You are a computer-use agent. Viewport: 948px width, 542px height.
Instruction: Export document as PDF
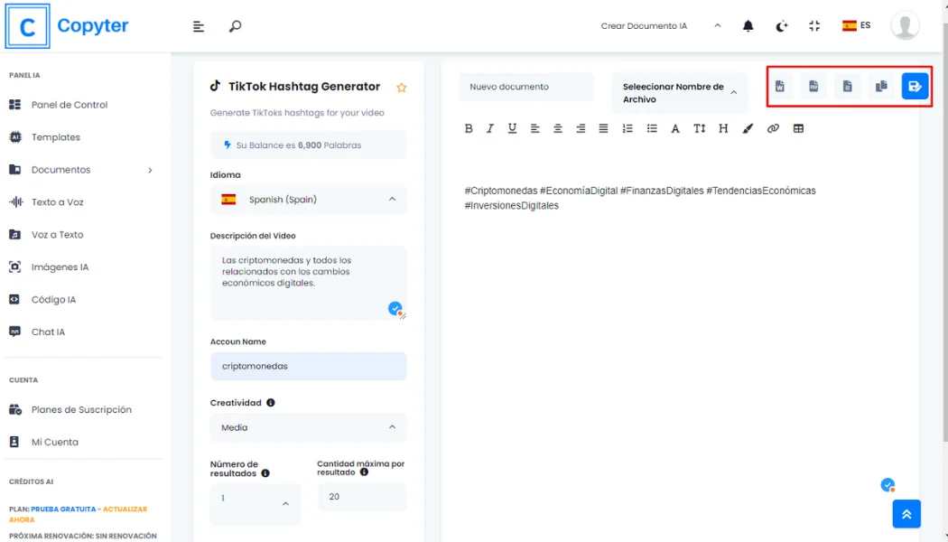(x=813, y=87)
